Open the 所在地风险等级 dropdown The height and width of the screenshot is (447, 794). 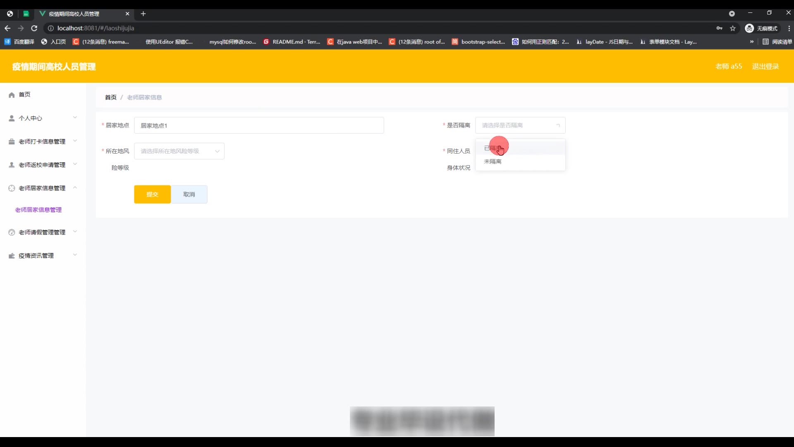click(x=179, y=151)
